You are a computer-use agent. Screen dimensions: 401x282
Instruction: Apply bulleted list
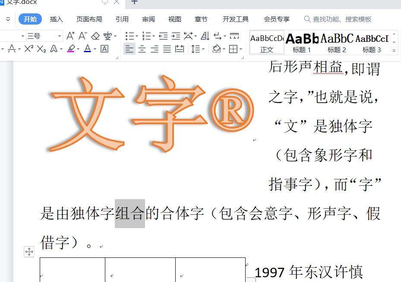click(x=129, y=36)
